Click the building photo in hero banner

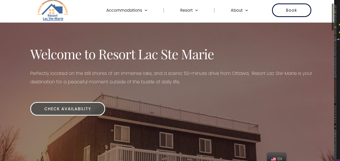click(170, 128)
